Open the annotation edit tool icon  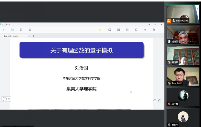pyautogui.click(x=127, y=30)
